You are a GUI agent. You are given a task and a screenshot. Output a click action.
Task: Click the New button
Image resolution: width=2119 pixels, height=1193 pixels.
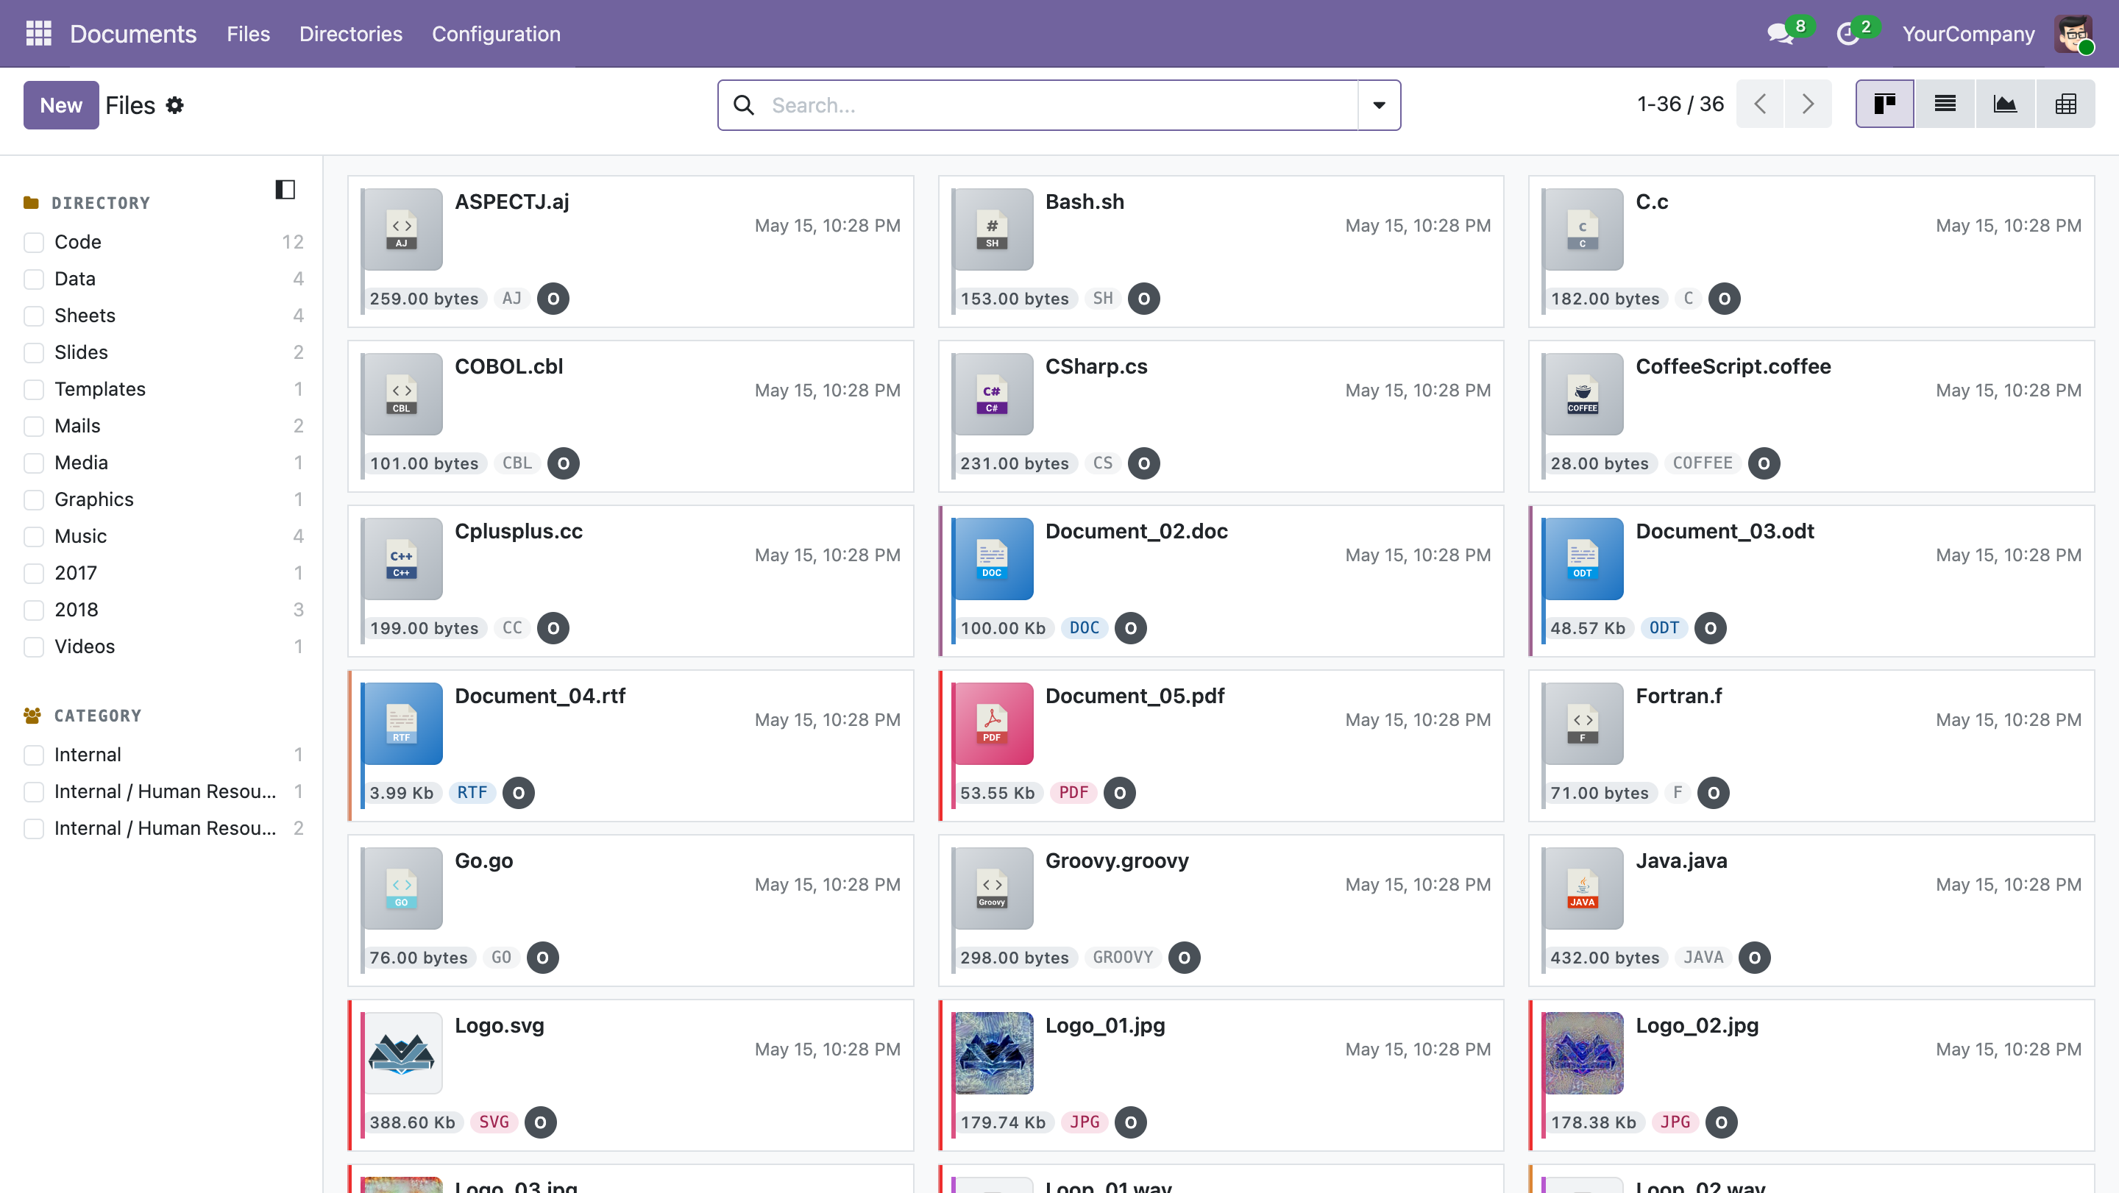pyautogui.click(x=61, y=105)
